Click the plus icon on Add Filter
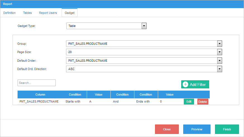244x137 pixels. [185, 84]
